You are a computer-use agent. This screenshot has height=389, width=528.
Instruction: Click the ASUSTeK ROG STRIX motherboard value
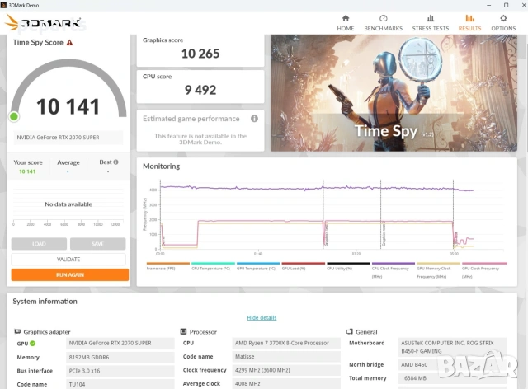[x=452, y=347]
